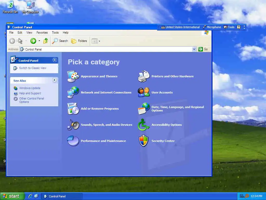Image resolution: width=266 pixels, height=200 pixels.
Task: Open Network and Internet Connections icon
Action: point(73,92)
